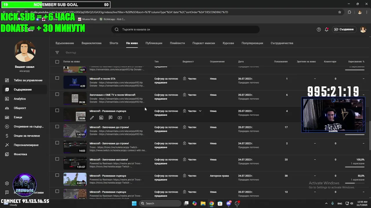Switch to the Shorts tab

click(x=114, y=43)
